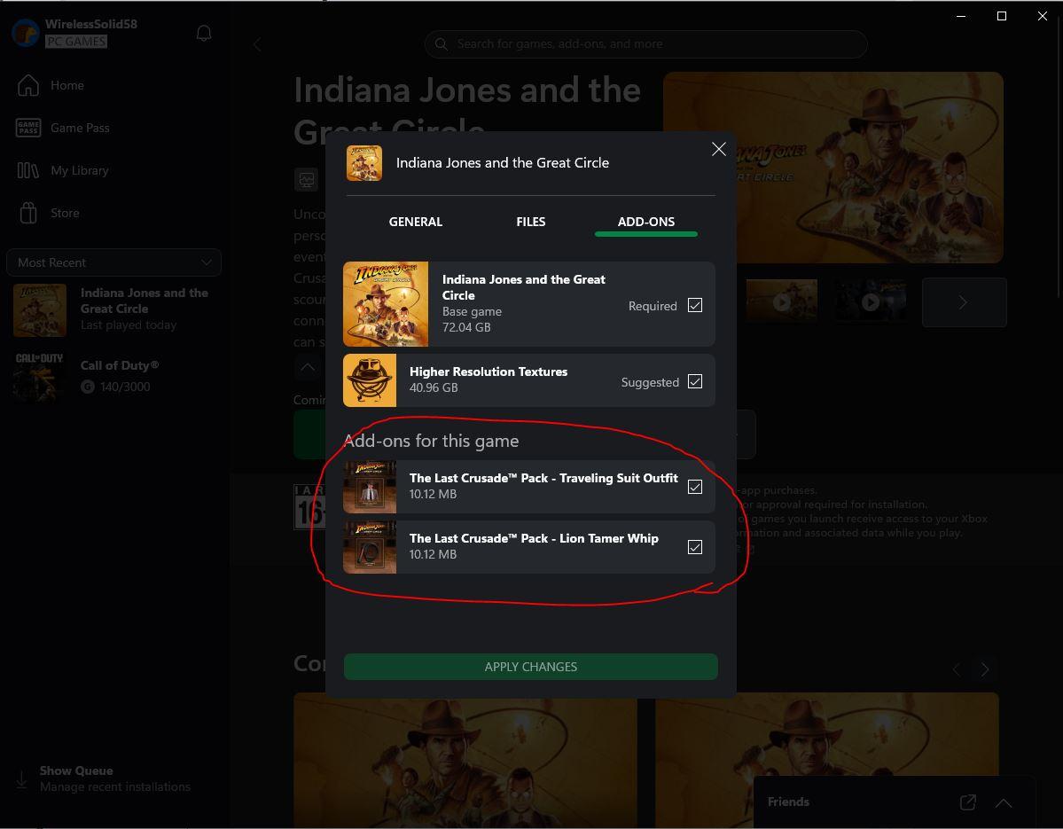
Task: Open Game Pass section
Action: pos(79,128)
